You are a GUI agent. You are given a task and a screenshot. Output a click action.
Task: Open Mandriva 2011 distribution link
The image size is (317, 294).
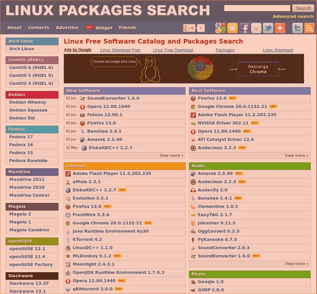tap(27, 180)
